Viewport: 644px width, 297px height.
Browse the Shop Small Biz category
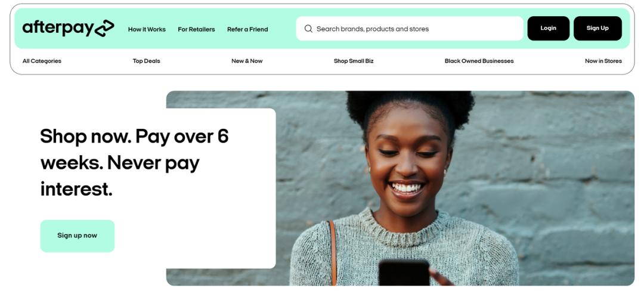pos(354,61)
